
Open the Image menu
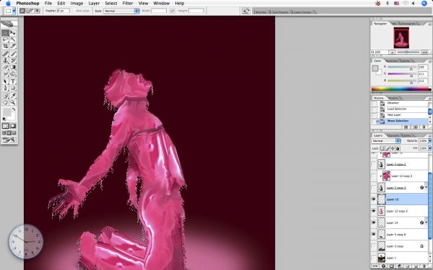[76, 4]
